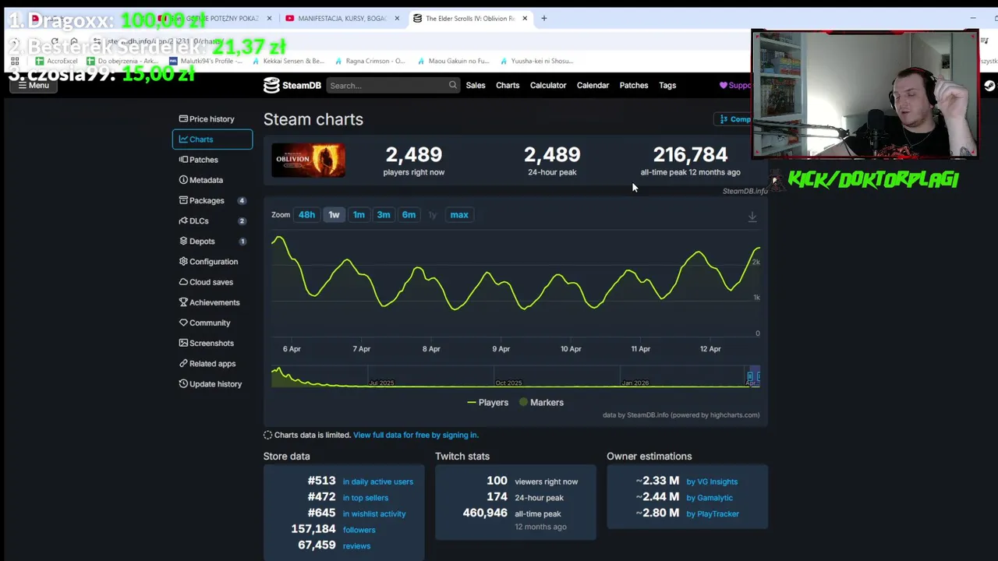Open the Tags page
Screen dimensions: 998x561
[667, 85]
